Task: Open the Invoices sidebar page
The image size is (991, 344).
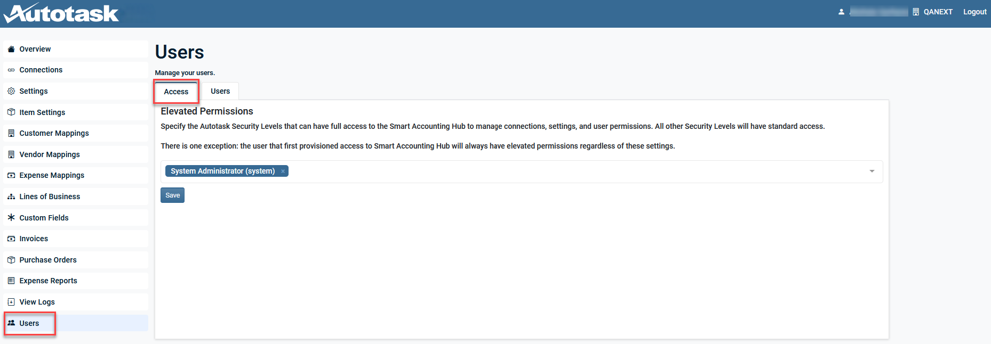Action: [34, 239]
